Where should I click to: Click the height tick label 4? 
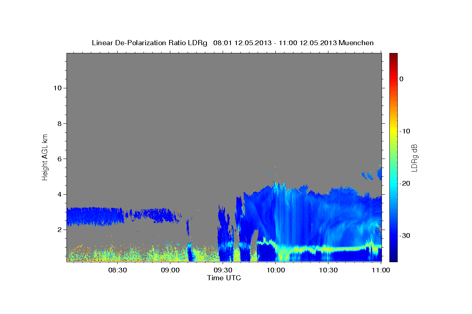point(59,194)
